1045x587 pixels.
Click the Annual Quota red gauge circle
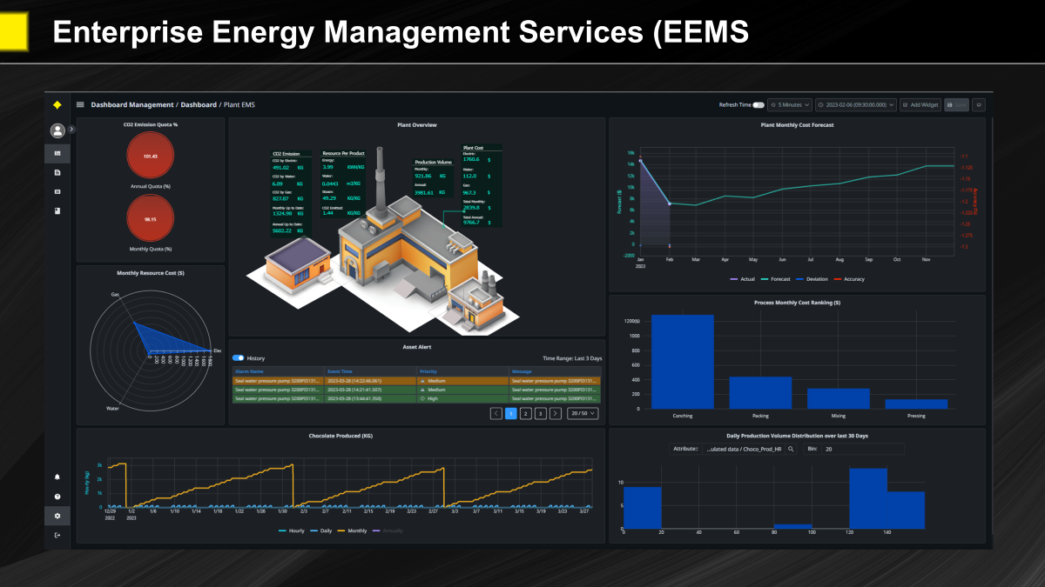(150, 157)
